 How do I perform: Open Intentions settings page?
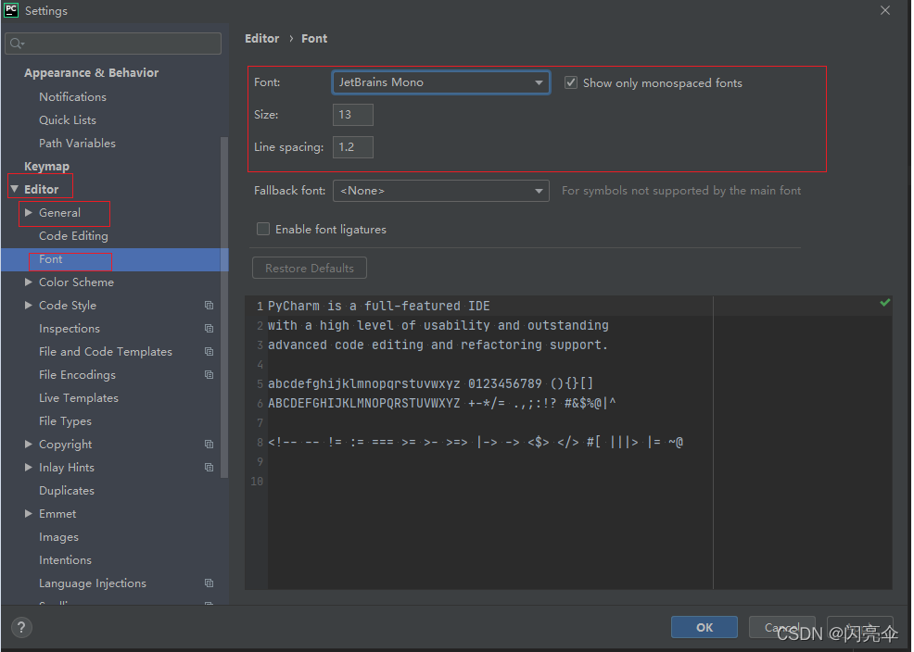click(65, 560)
